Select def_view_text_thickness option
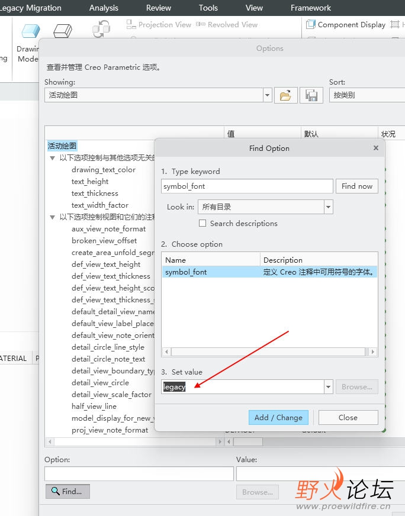This screenshot has width=405, height=516. [111, 276]
